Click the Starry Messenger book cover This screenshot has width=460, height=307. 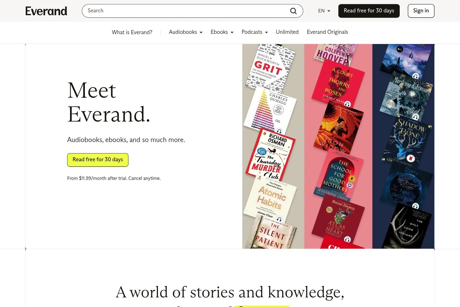click(406, 185)
